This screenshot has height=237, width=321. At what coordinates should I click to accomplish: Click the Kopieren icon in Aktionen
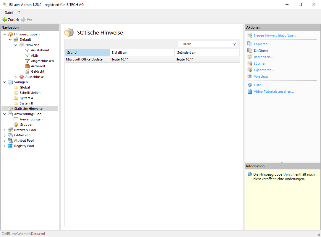pos(250,44)
